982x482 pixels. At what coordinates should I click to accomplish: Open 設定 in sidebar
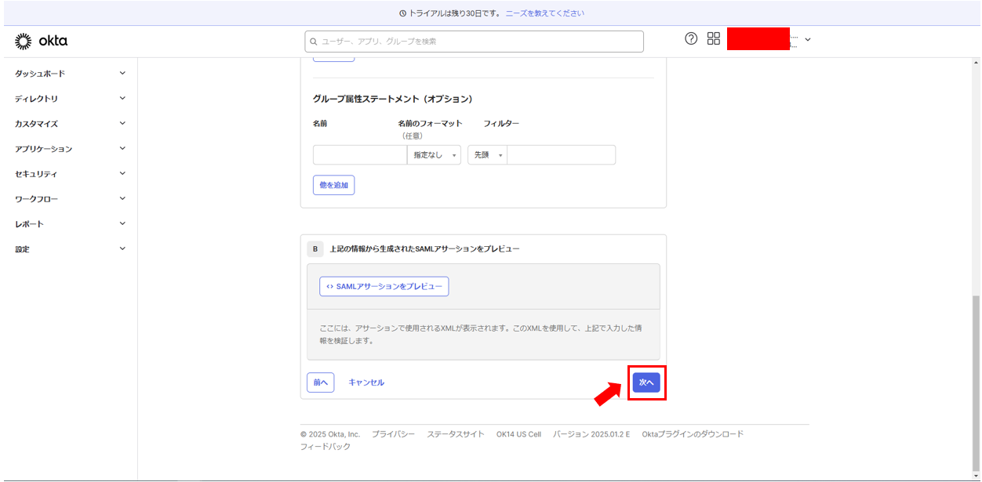point(22,249)
